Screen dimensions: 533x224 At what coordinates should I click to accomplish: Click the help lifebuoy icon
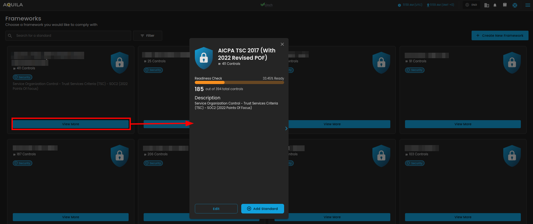[515, 5]
